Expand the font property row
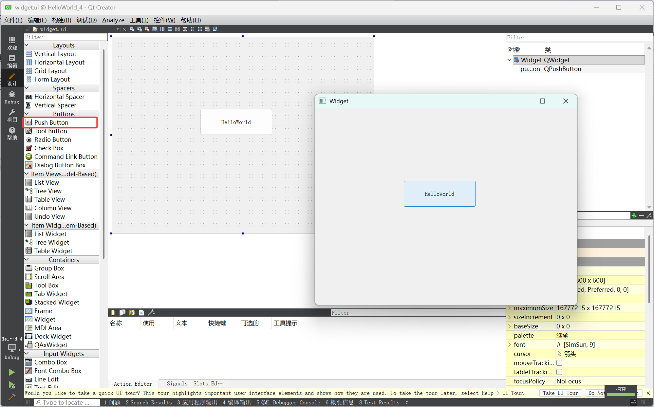 510,344
